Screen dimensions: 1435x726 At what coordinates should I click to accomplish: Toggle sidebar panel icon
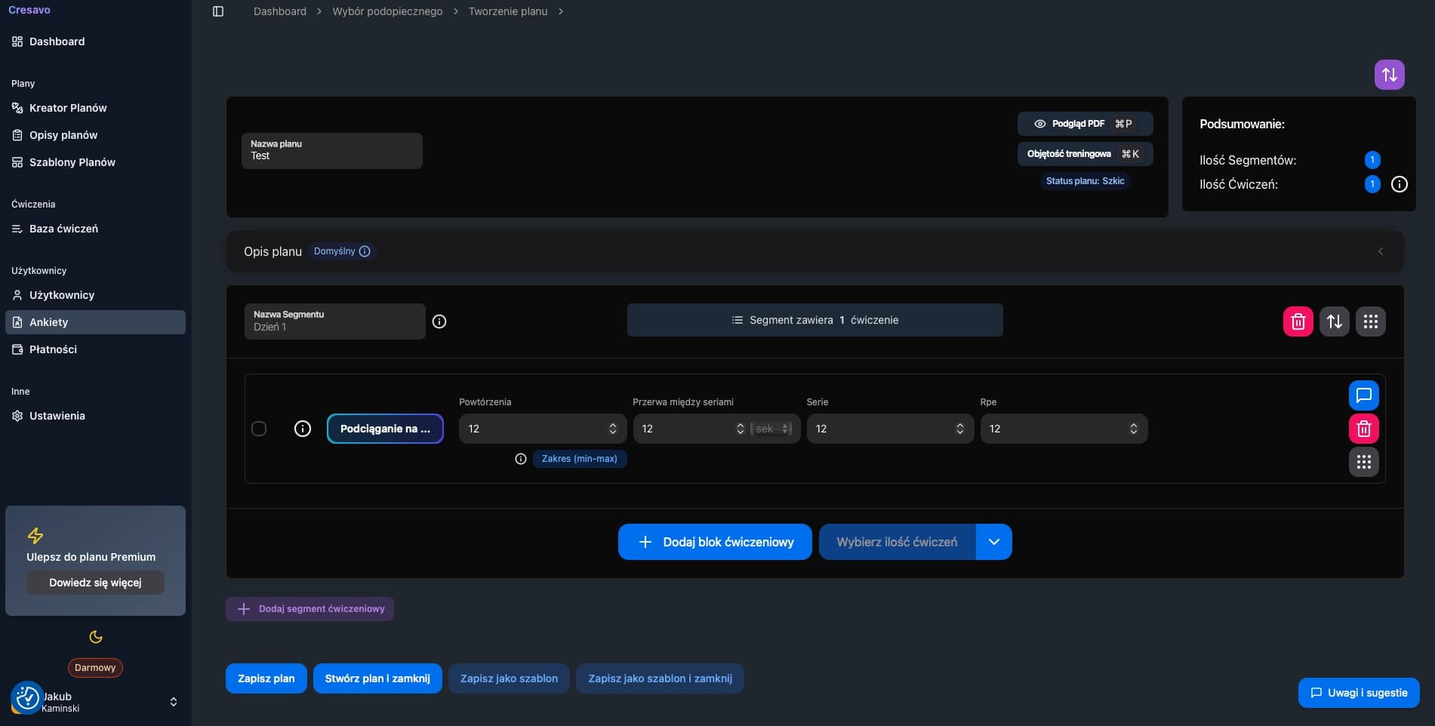[x=218, y=11]
